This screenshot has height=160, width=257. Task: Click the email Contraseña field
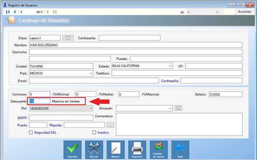212,80
